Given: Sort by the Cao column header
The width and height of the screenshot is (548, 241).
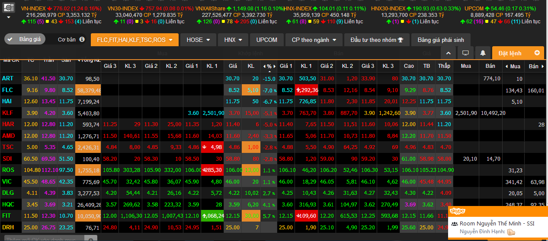Looking at the screenshot, I should click(x=409, y=66).
